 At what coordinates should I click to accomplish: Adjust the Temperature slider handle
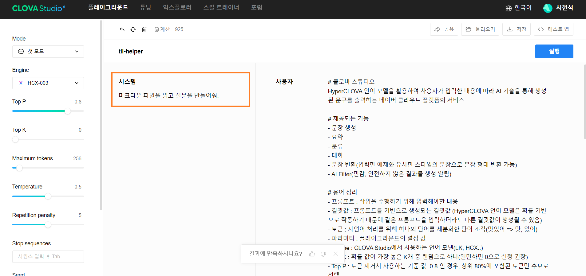(x=48, y=196)
